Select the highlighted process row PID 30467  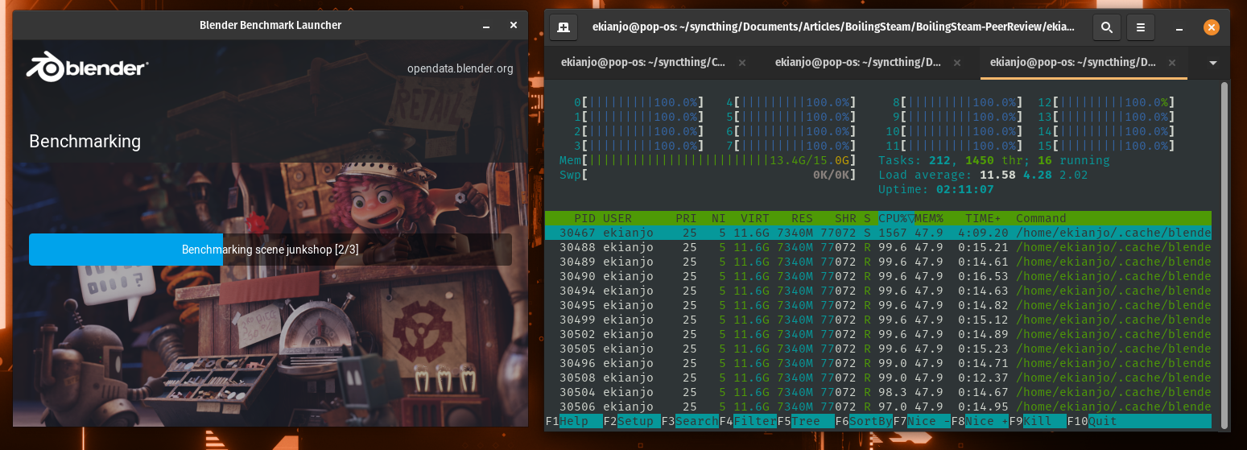878,233
